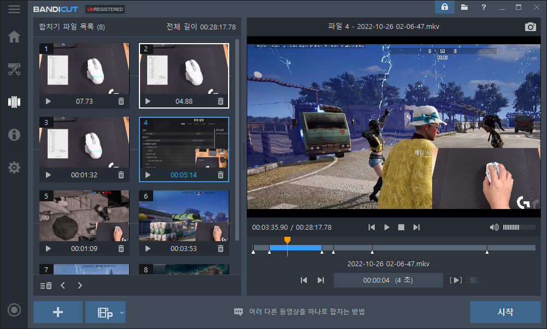The image size is (547, 329).
Task: Click the orange playhead on timeline
Action: (287, 240)
